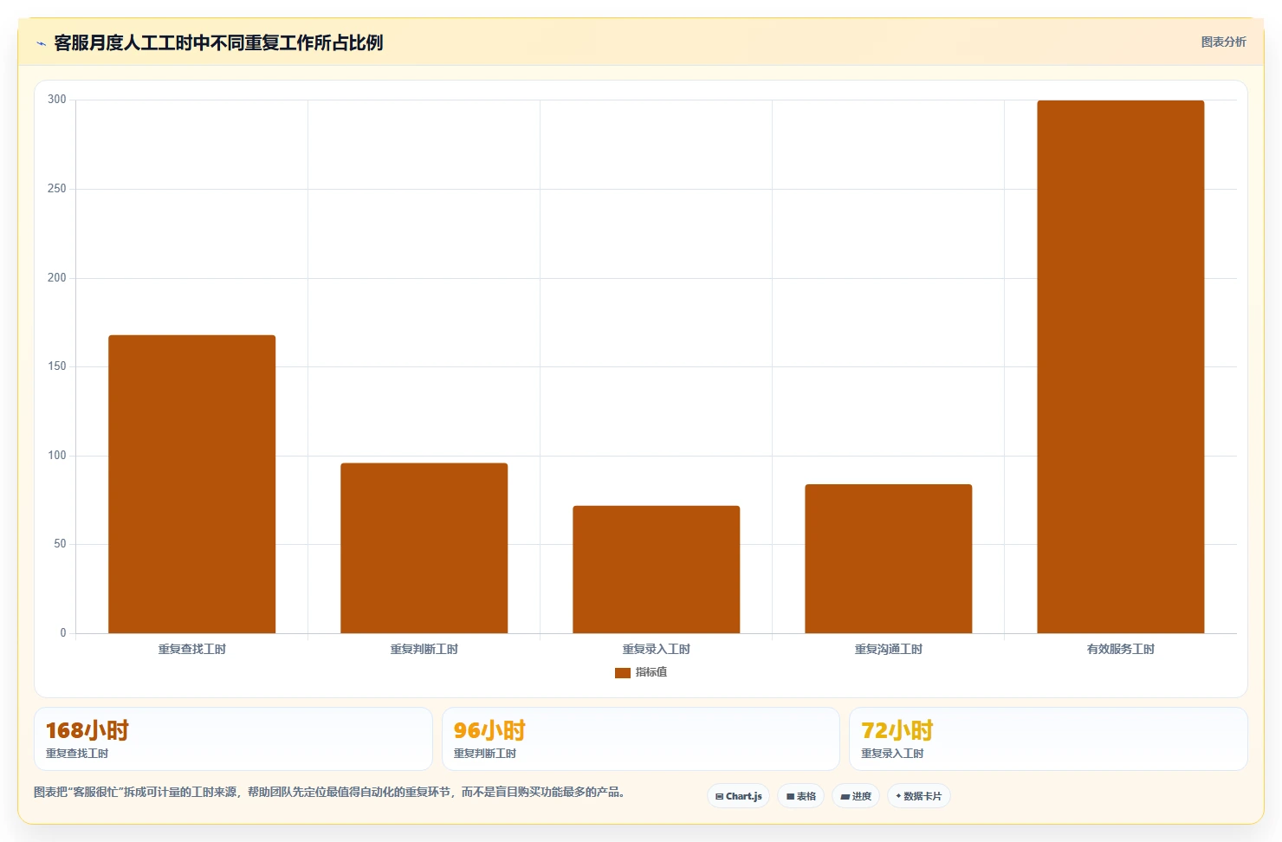Click the description text starting 图表把

329,792
